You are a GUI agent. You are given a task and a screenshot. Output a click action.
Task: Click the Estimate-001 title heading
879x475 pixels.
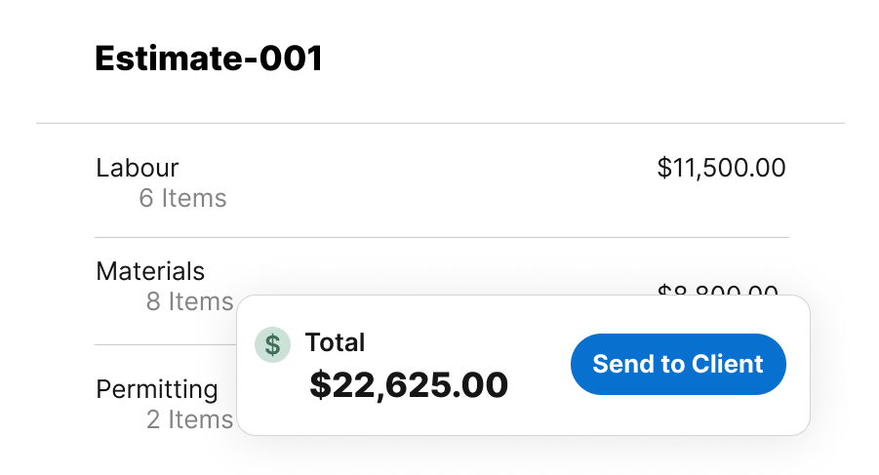tap(208, 59)
